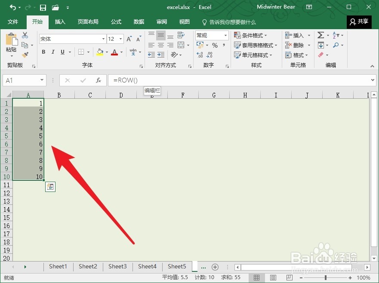Screen dimensions: 379x283
Task: Click the fx Insert Function icon
Action: coord(98,80)
